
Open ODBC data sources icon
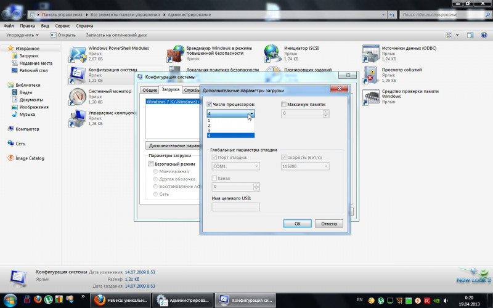point(370,54)
